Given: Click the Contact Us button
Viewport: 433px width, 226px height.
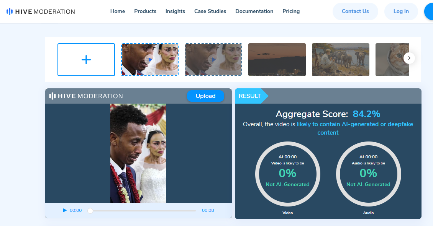Looking at the screenshot, I should point(355,11).
